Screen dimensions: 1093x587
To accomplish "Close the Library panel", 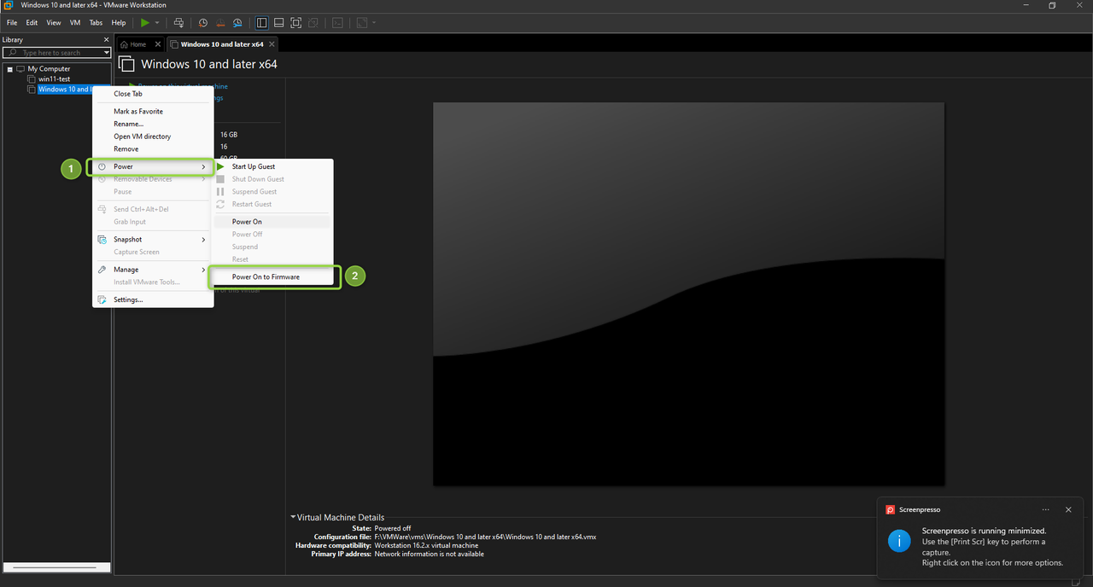I will click(107, 39).
